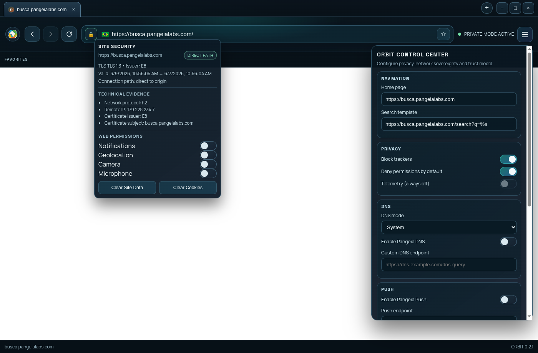
Task: Click the ORBIT 0.2.1 version label
Action: 522,347
